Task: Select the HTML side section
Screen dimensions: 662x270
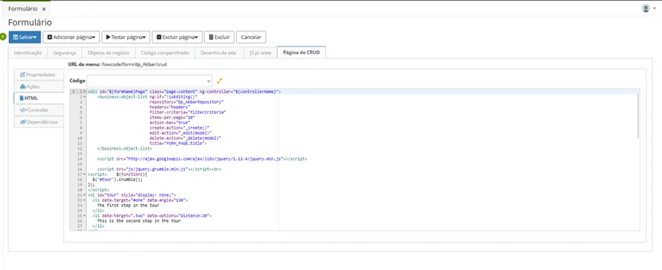Action: tap(39, 98)
